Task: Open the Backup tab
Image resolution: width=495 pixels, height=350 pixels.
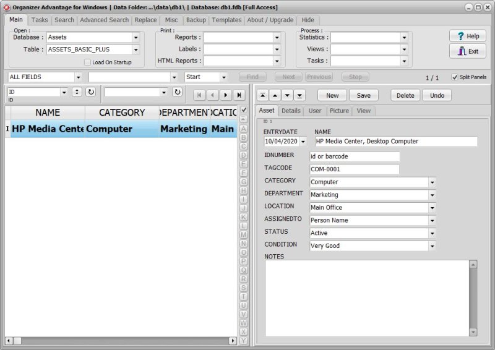Action: pyautogui.click(x=196, y=20)
